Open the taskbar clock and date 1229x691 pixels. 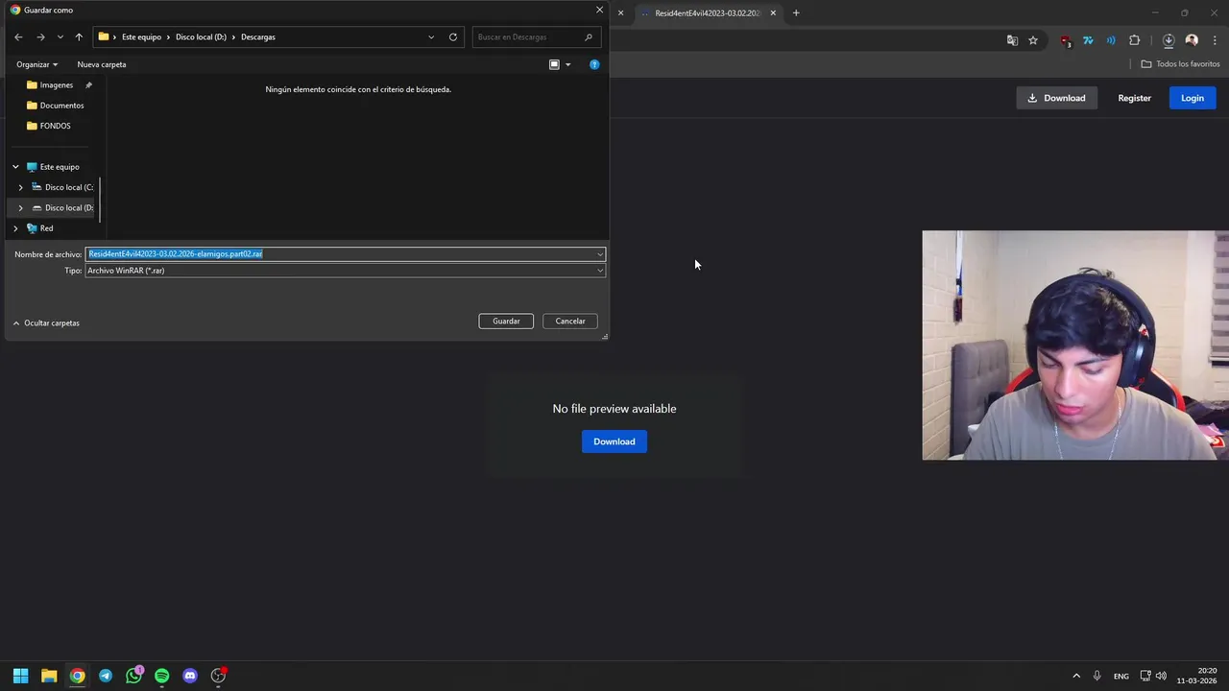pyautogui.click(x=1197, y=676)
